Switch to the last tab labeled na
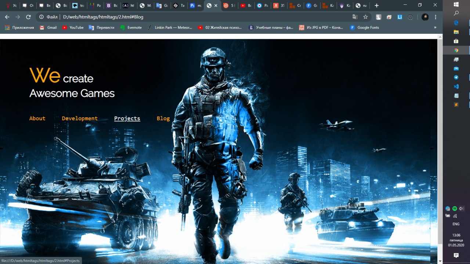The height and width of the screenshot is (264, 470). [361, 5]
